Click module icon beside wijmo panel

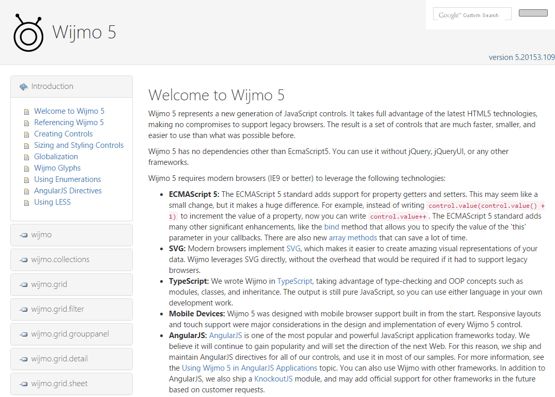coord(24,235)
